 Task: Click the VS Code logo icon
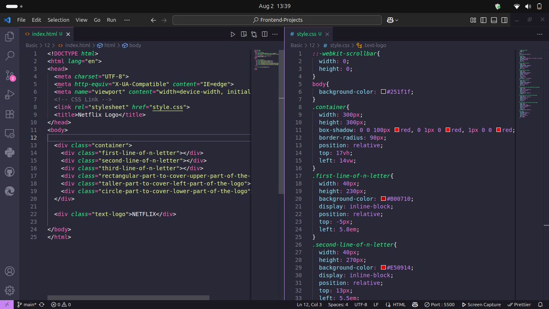tap(7, 20)
